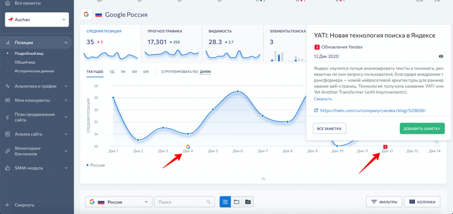The image size is (453, 214).
Task: Expand the План продвижения сайта section
Action: tap(66, 117)
